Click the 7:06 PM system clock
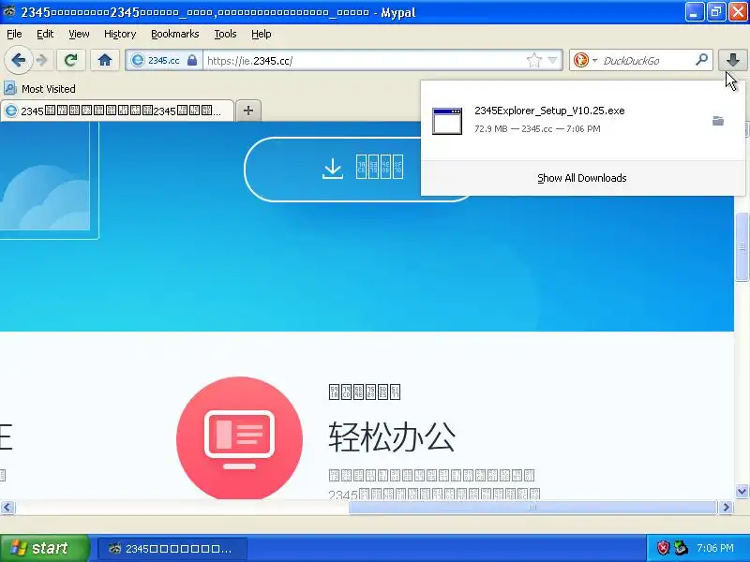The width and height of the screenshot is (750, 562). pos(715,548)
